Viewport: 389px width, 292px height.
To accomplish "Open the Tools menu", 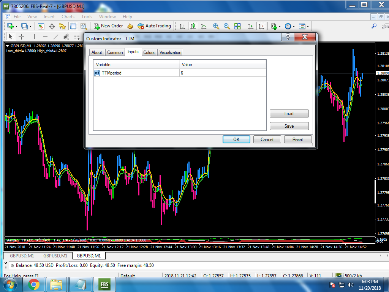I will coord(87,17).
